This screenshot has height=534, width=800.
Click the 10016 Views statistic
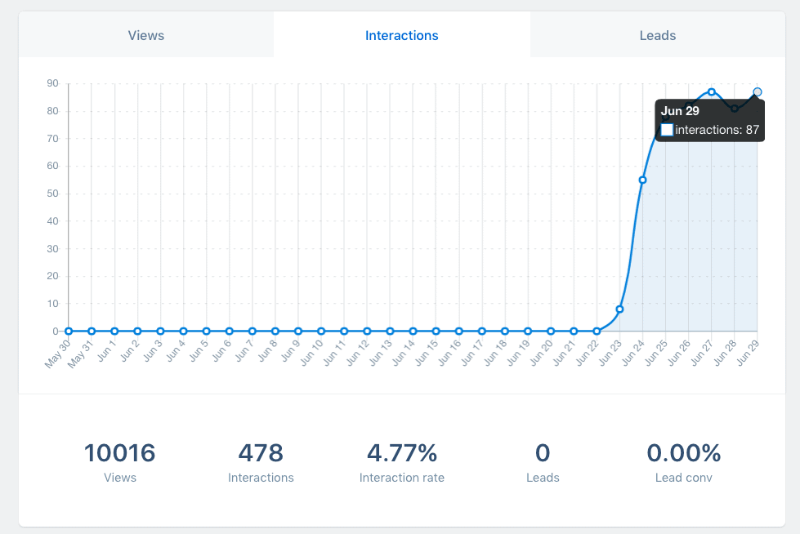pos(119,452)
